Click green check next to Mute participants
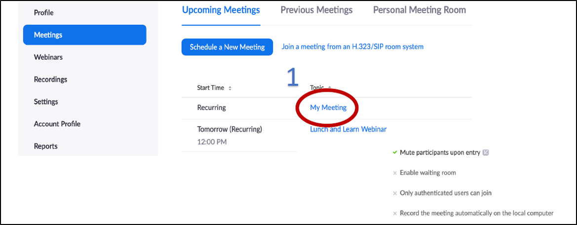577x225 pixels. pyautogui.click(x=395, y=152)
